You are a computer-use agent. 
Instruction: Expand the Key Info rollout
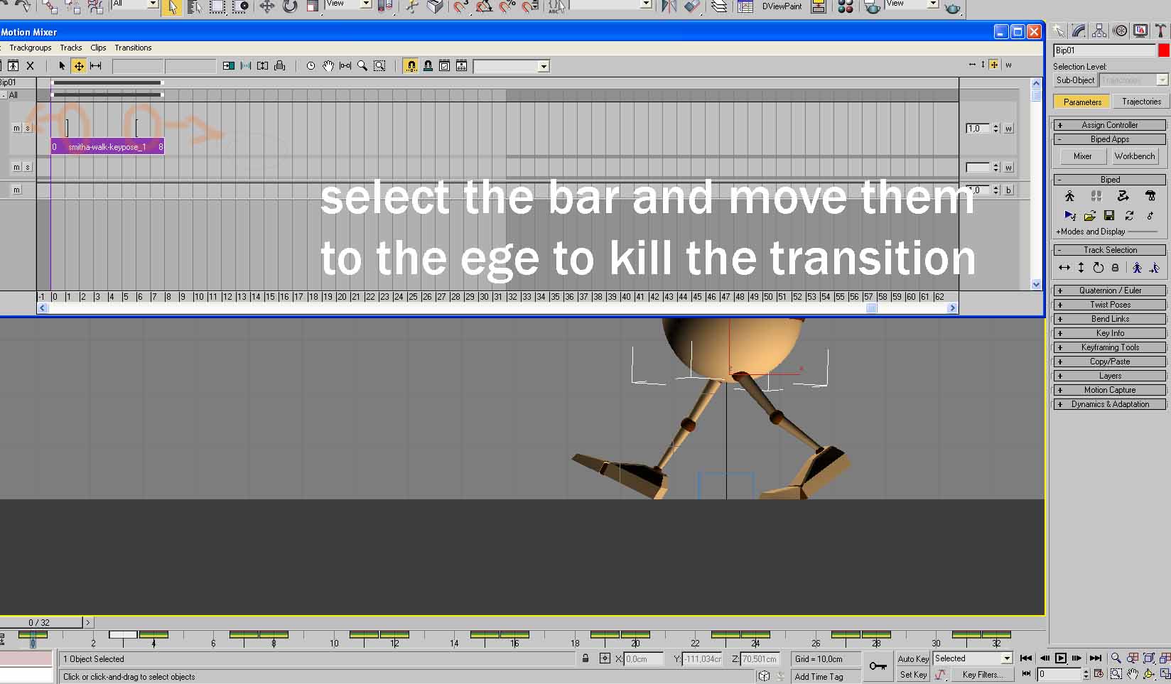coord(1110,333)
